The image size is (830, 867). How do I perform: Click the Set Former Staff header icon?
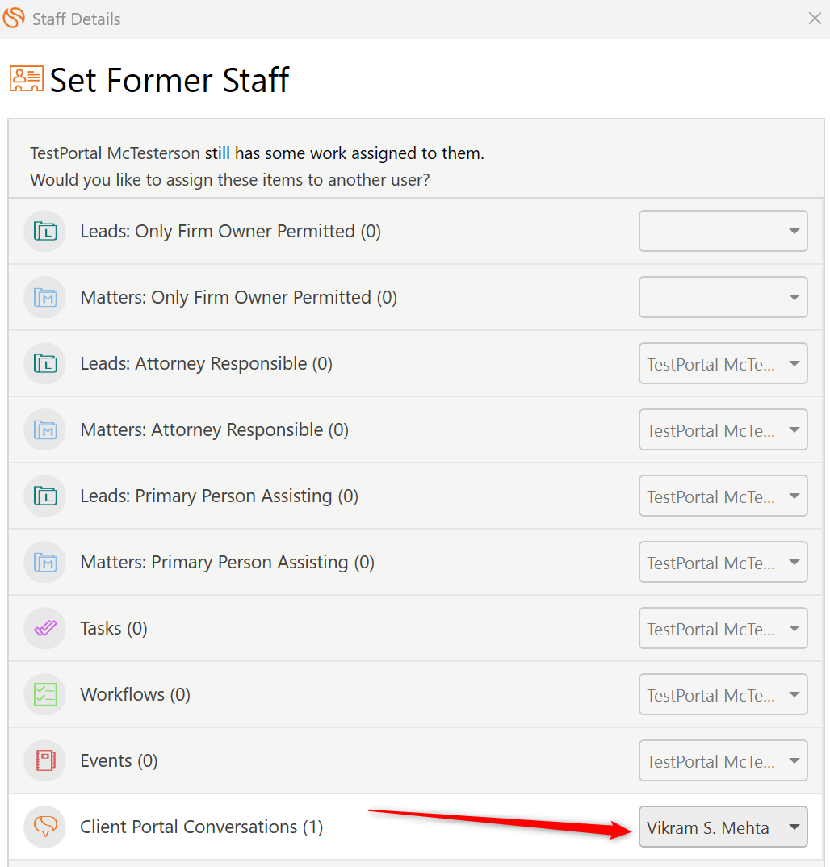[27, 80]
